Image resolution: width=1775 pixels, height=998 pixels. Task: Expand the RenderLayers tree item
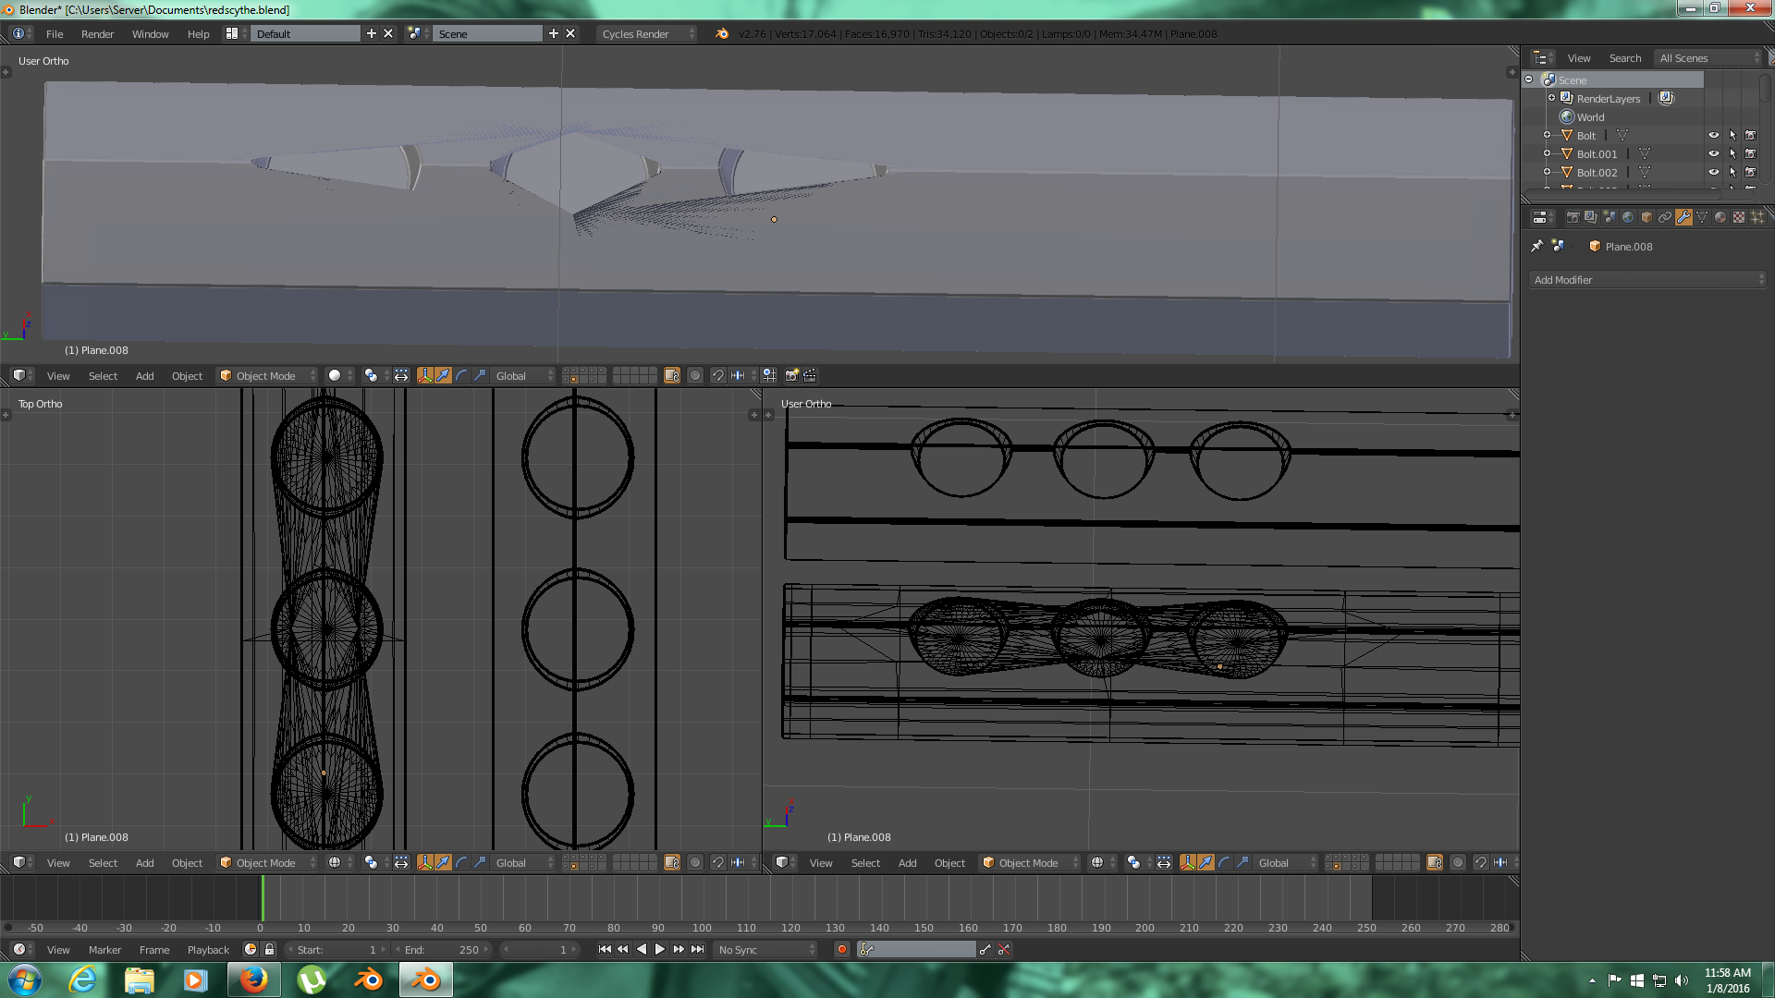(x=1551, y=98)
